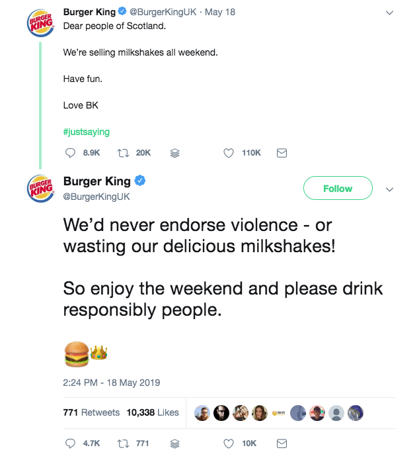This screenshot has height=466, width=419.
Task: Open the main tweet's more options chevron
Action: (389, 189)
